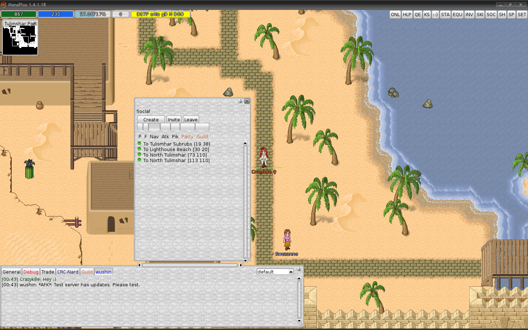Select 'To Tulismhar Subrubs [19 38]' entry
The height and width of the screenshot is (330, 528).
(177, 144)
